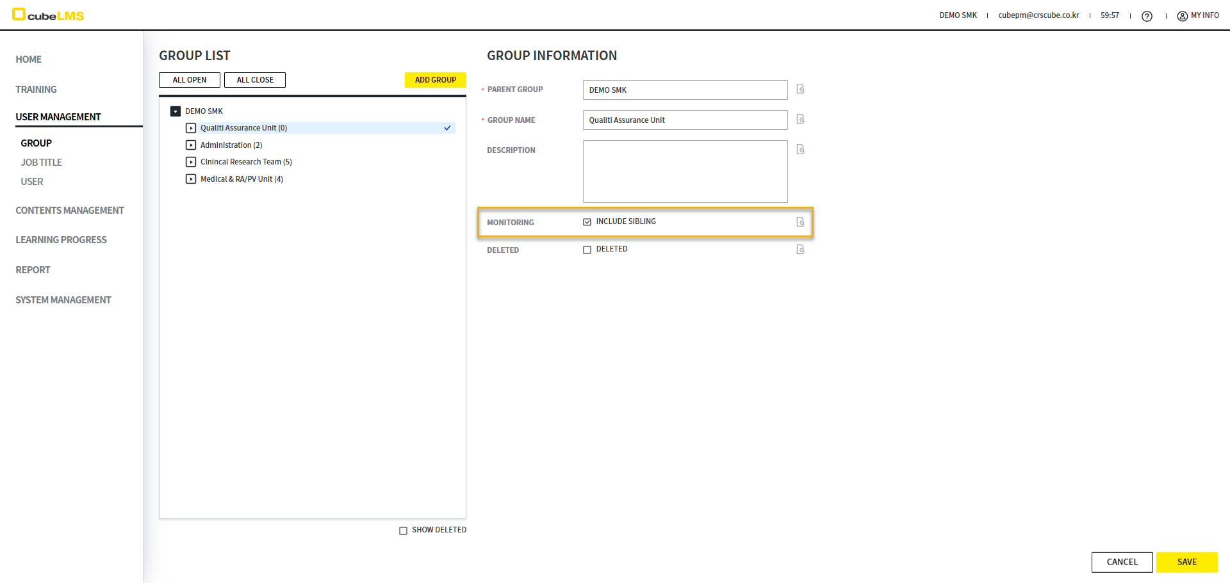Expand the Clinical Research Team node
This screenshot has height=583, width=1230.
pos(191,162)
